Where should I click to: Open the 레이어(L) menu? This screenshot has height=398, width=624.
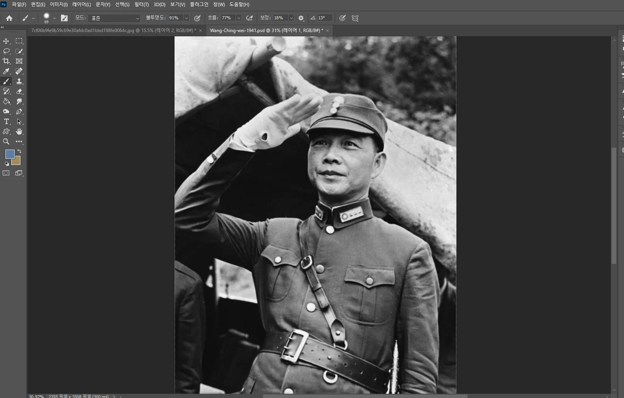[81, 5]
